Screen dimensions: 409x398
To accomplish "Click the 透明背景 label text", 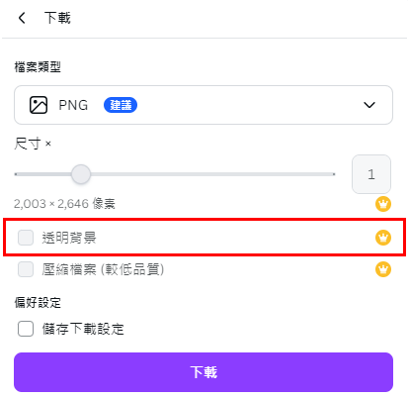I will click(x=69, y=238).
